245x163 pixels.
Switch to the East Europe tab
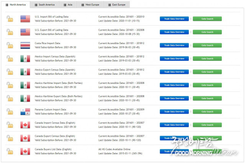click(x=116, y=4)
